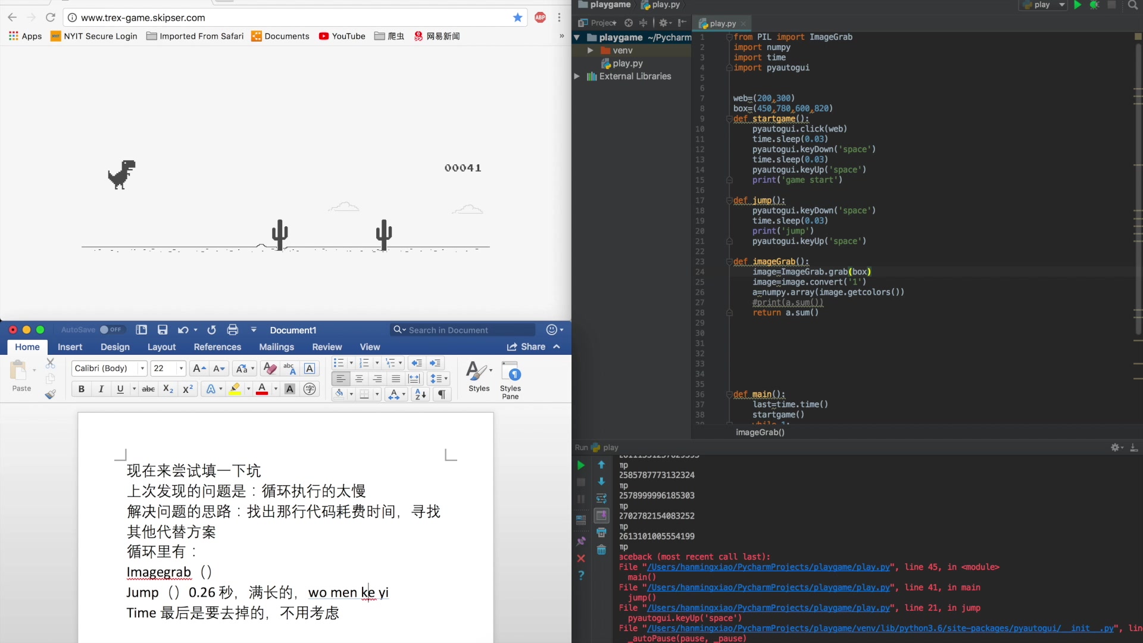
Task: Switch to the Layout ribbon tab
Action: pyautogui.click(x=161, y=347)
